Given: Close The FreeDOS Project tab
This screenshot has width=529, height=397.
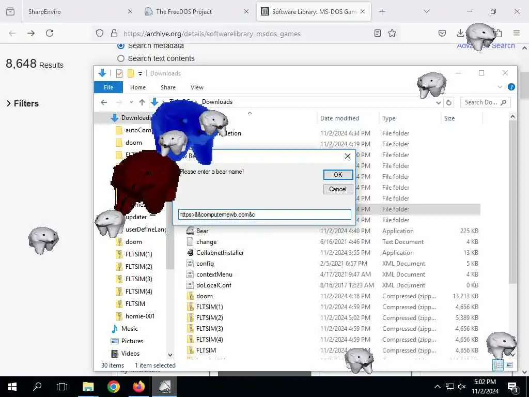Looking at the screenshot, I should pos(246,11).
